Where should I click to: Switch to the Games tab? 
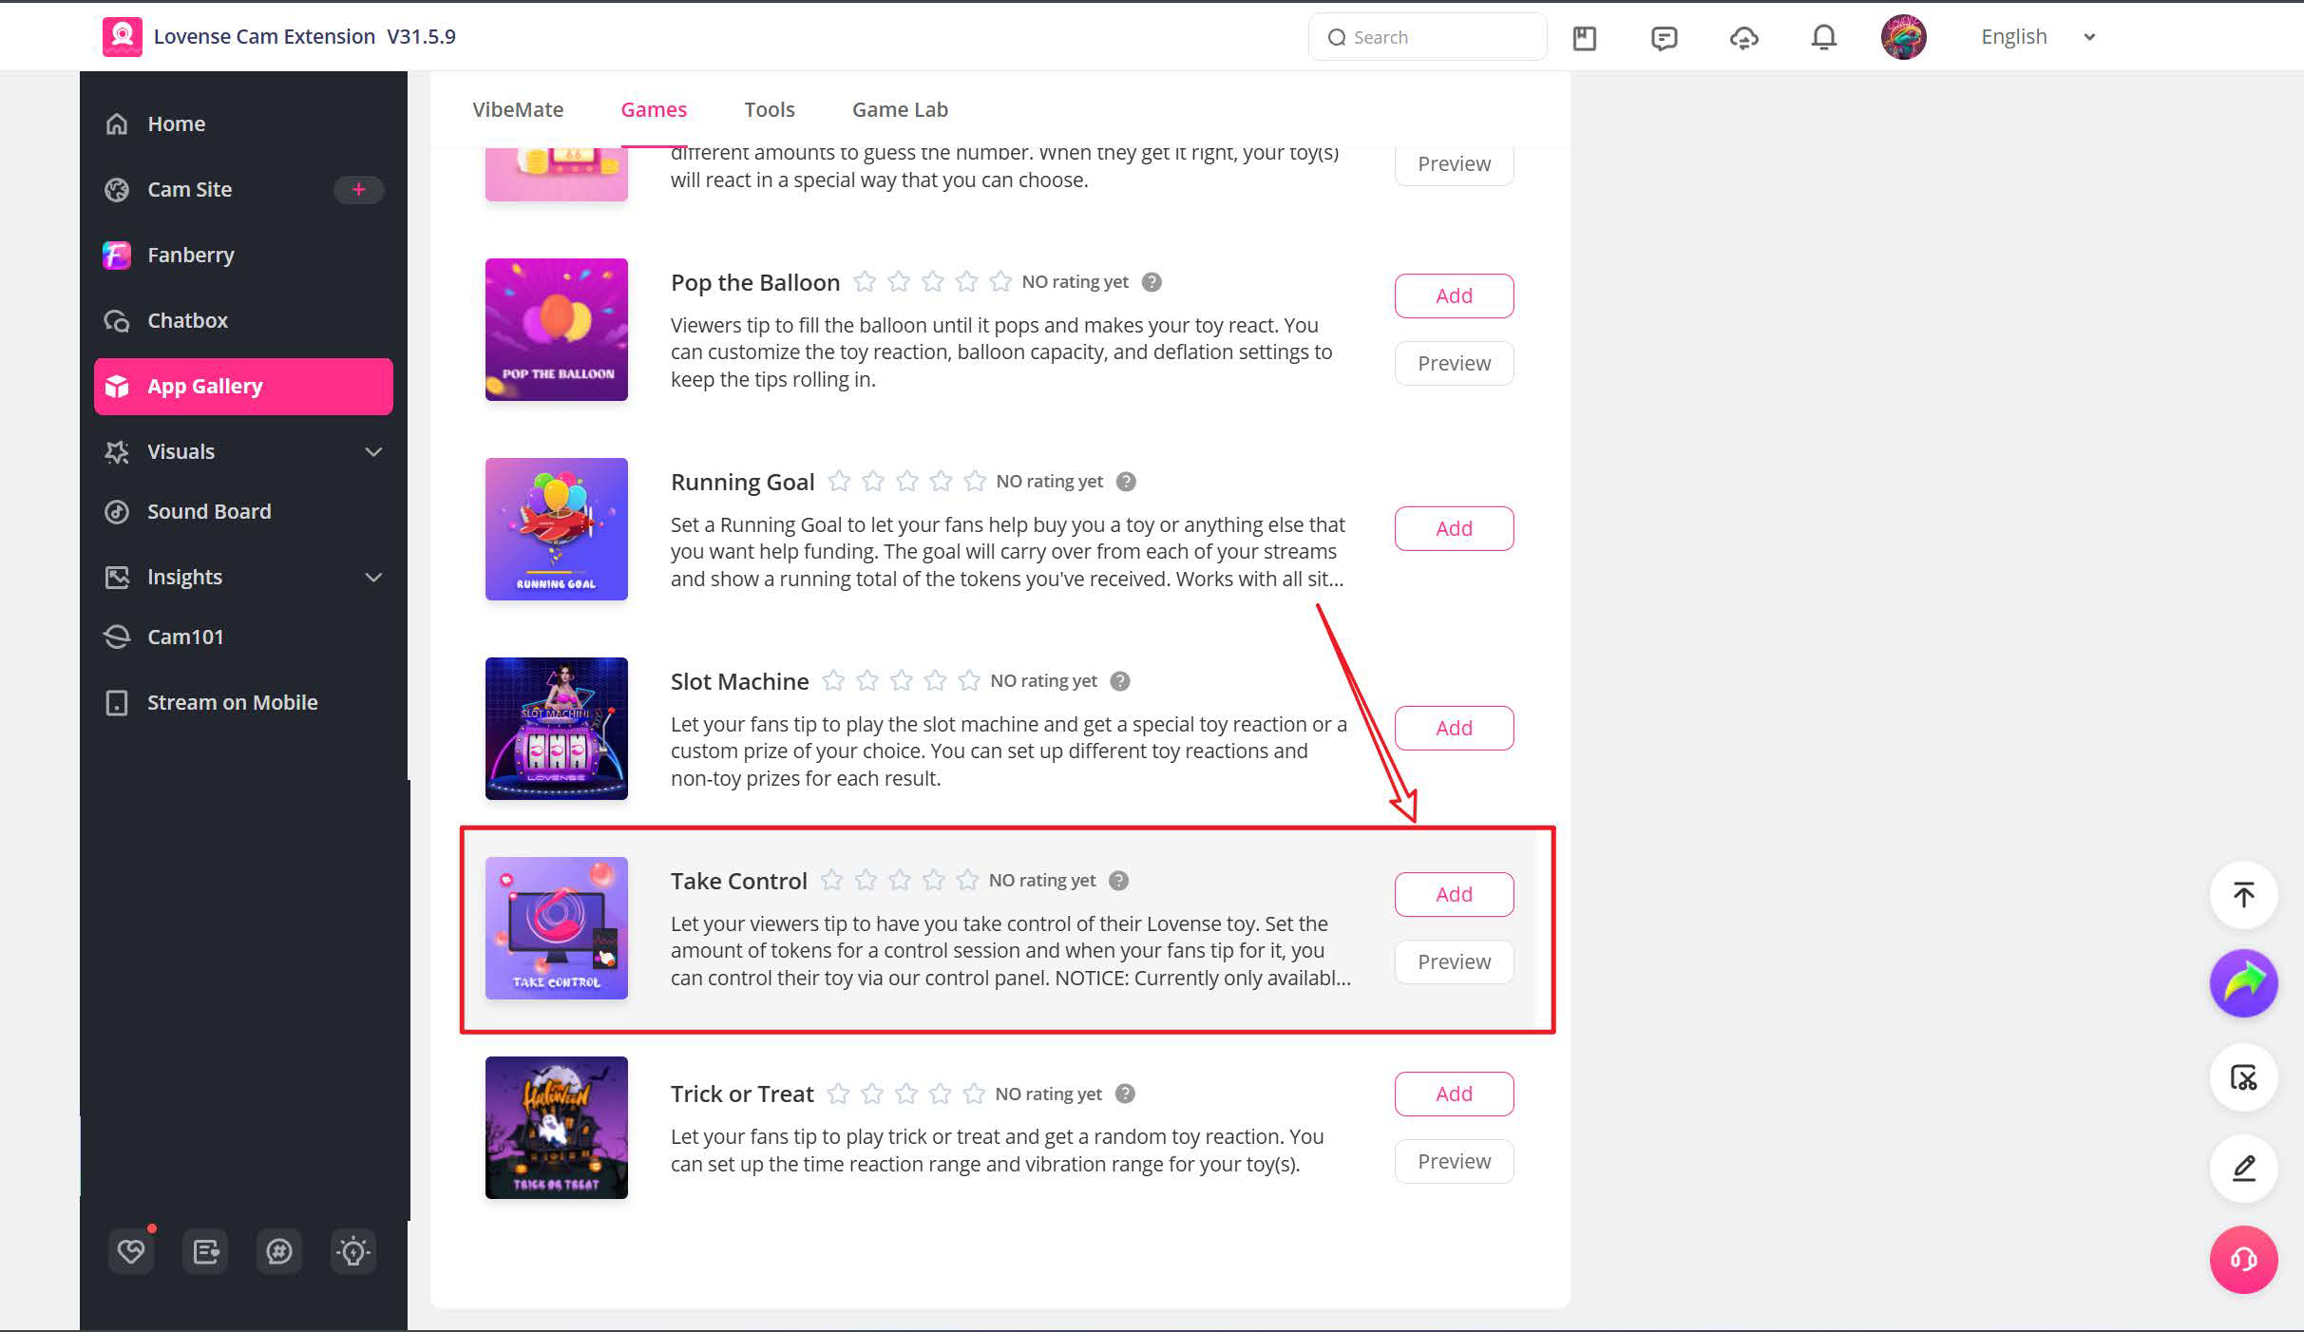654,109
